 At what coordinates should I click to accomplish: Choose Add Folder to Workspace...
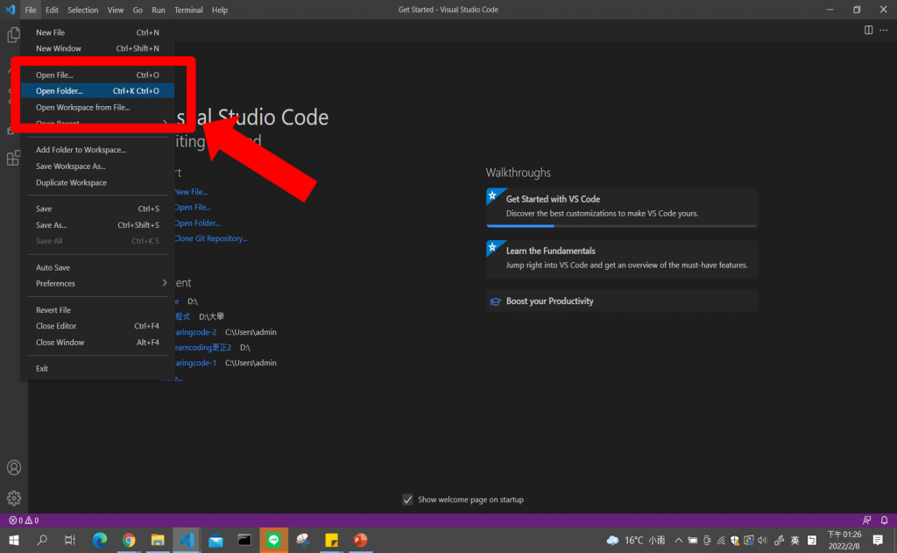[x=97, y=150]
